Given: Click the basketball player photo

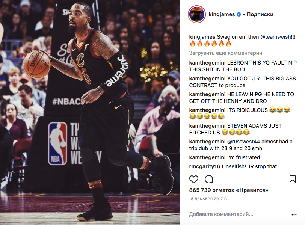Looking at the screenshot, I should [x=90, y=112].
